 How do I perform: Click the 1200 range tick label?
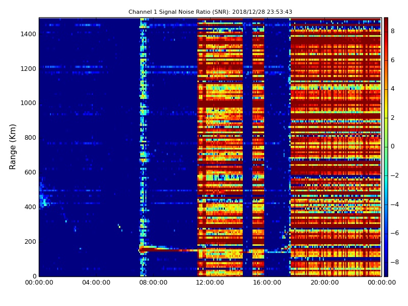click(28, 69)
